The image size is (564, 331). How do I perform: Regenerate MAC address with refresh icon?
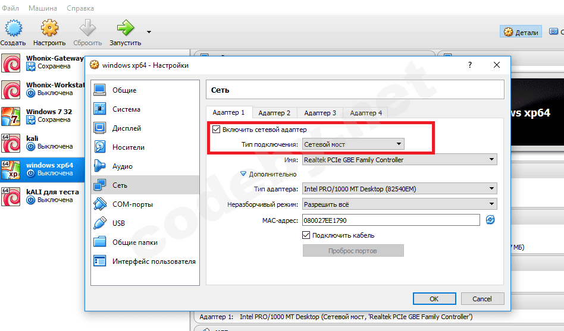pos(490,220)
